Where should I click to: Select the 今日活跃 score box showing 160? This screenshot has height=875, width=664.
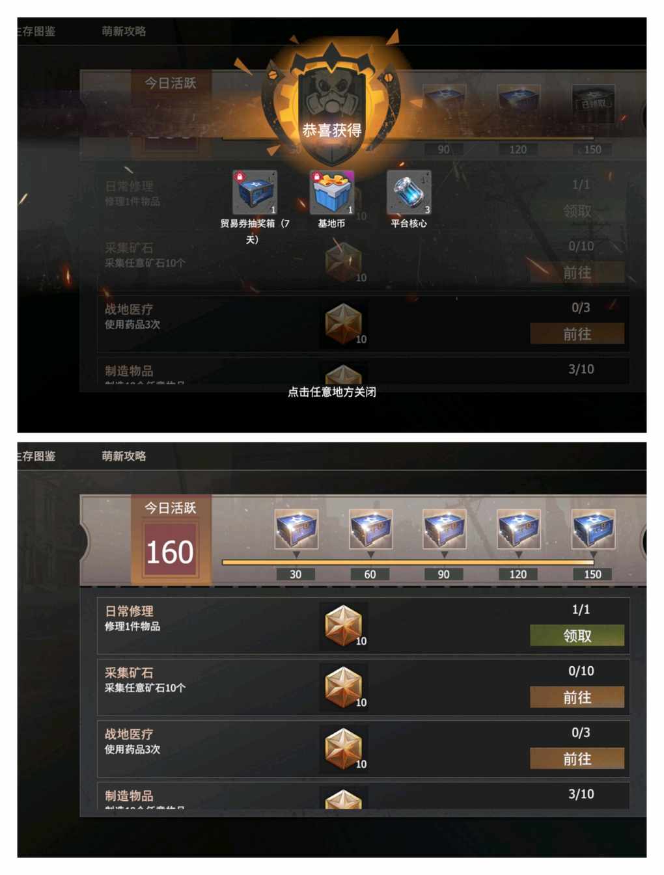click(171, 552)
